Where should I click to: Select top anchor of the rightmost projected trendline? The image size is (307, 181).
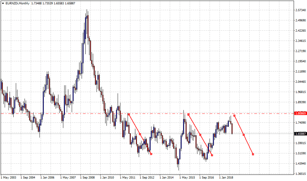234,116
